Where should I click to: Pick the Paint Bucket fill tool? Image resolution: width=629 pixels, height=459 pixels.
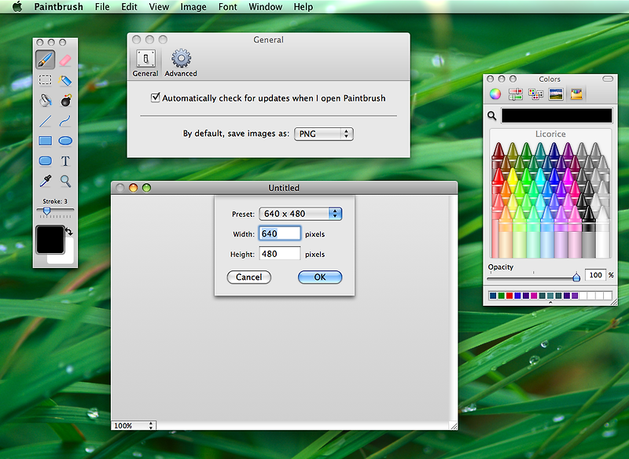tap(44, 101)
